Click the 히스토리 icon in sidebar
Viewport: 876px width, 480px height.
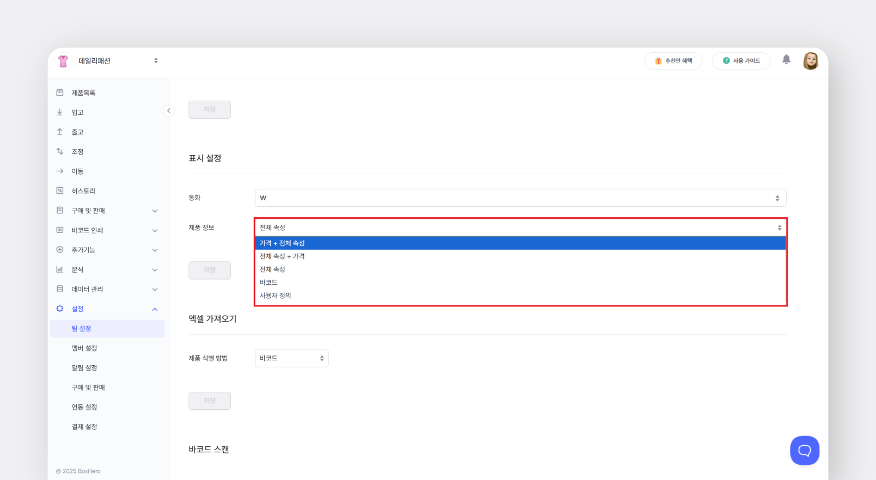pyautogui.click(x=60, y=190)
